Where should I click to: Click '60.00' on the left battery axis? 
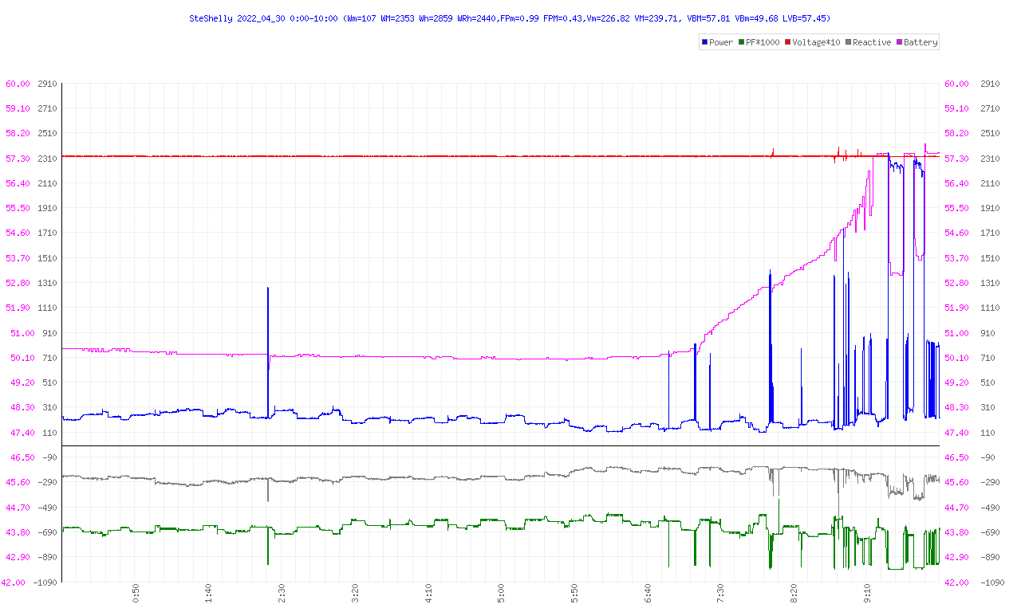[18, 84]
